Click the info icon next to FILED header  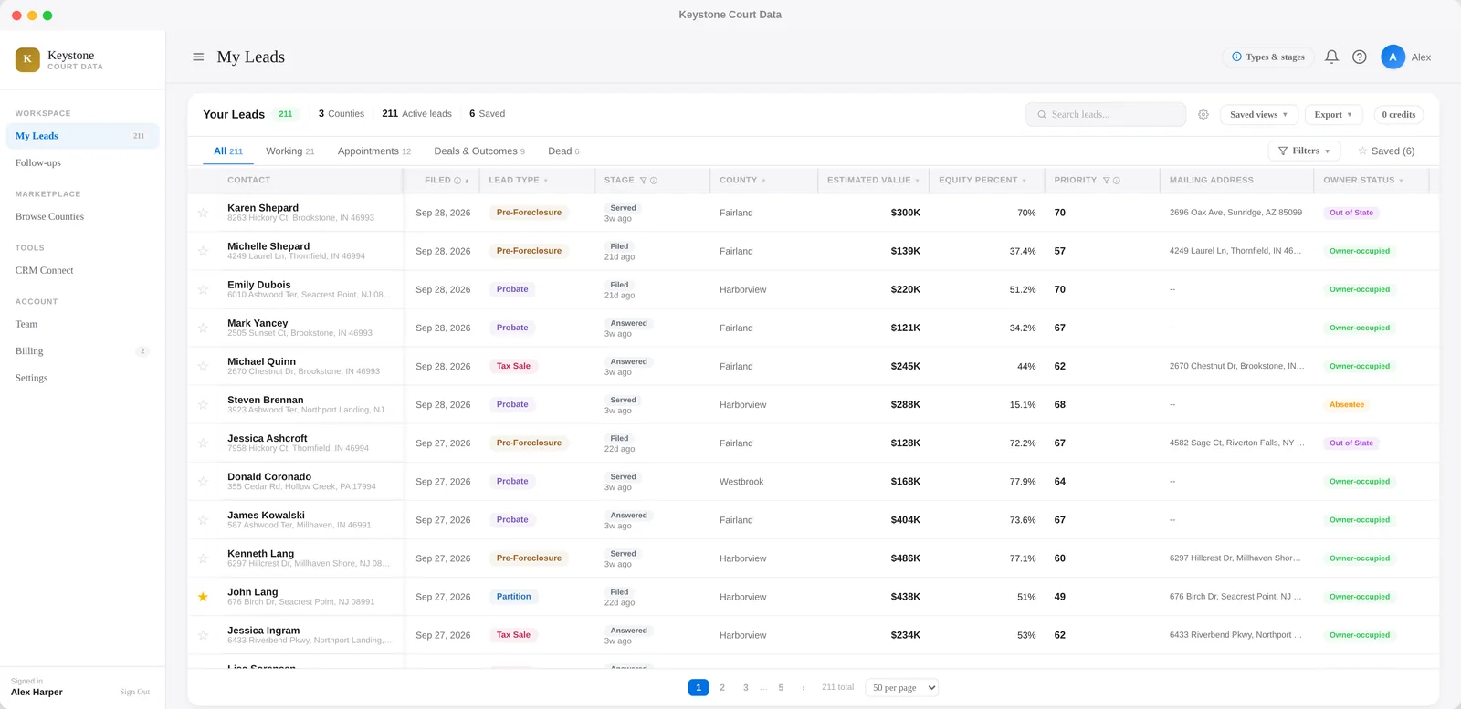click(x=457, y=181)
